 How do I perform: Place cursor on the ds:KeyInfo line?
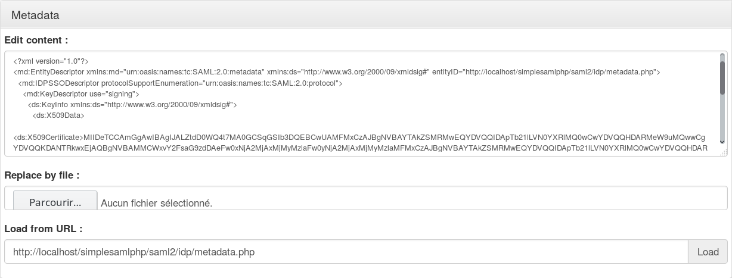(x=132, y=104)
